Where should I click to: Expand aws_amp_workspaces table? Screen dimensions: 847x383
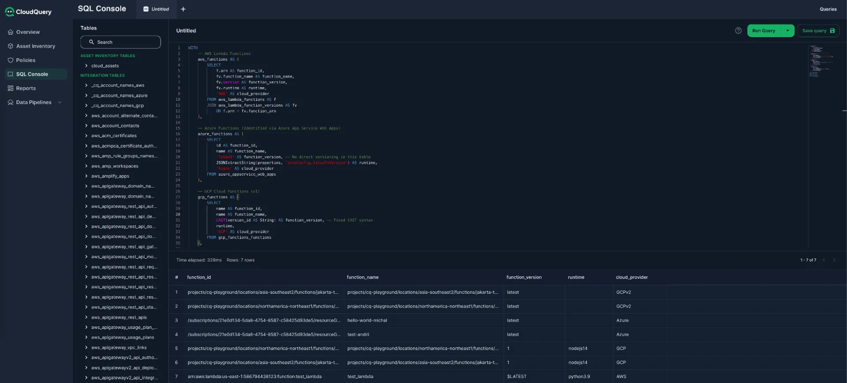tap(86, 166)
